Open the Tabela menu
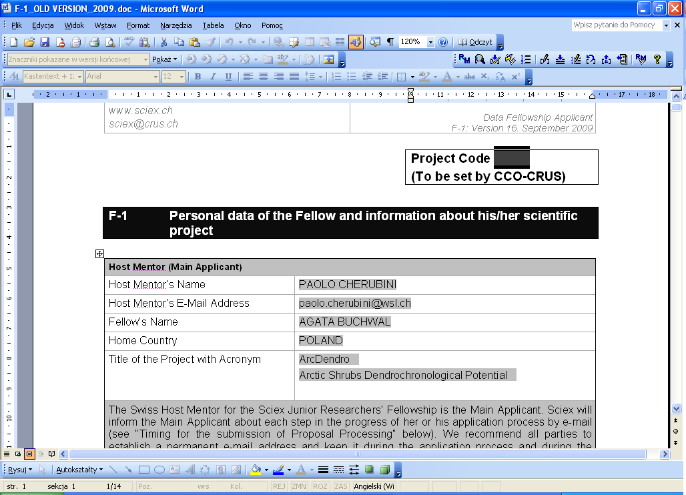Screen dimensions: 686x495 (213, 25)
